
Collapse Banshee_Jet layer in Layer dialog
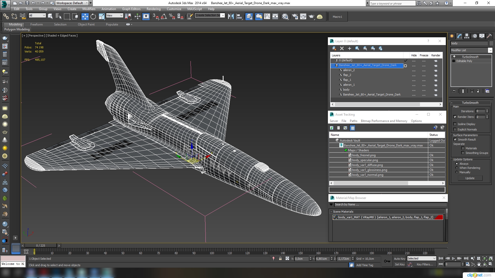point(333,65)
